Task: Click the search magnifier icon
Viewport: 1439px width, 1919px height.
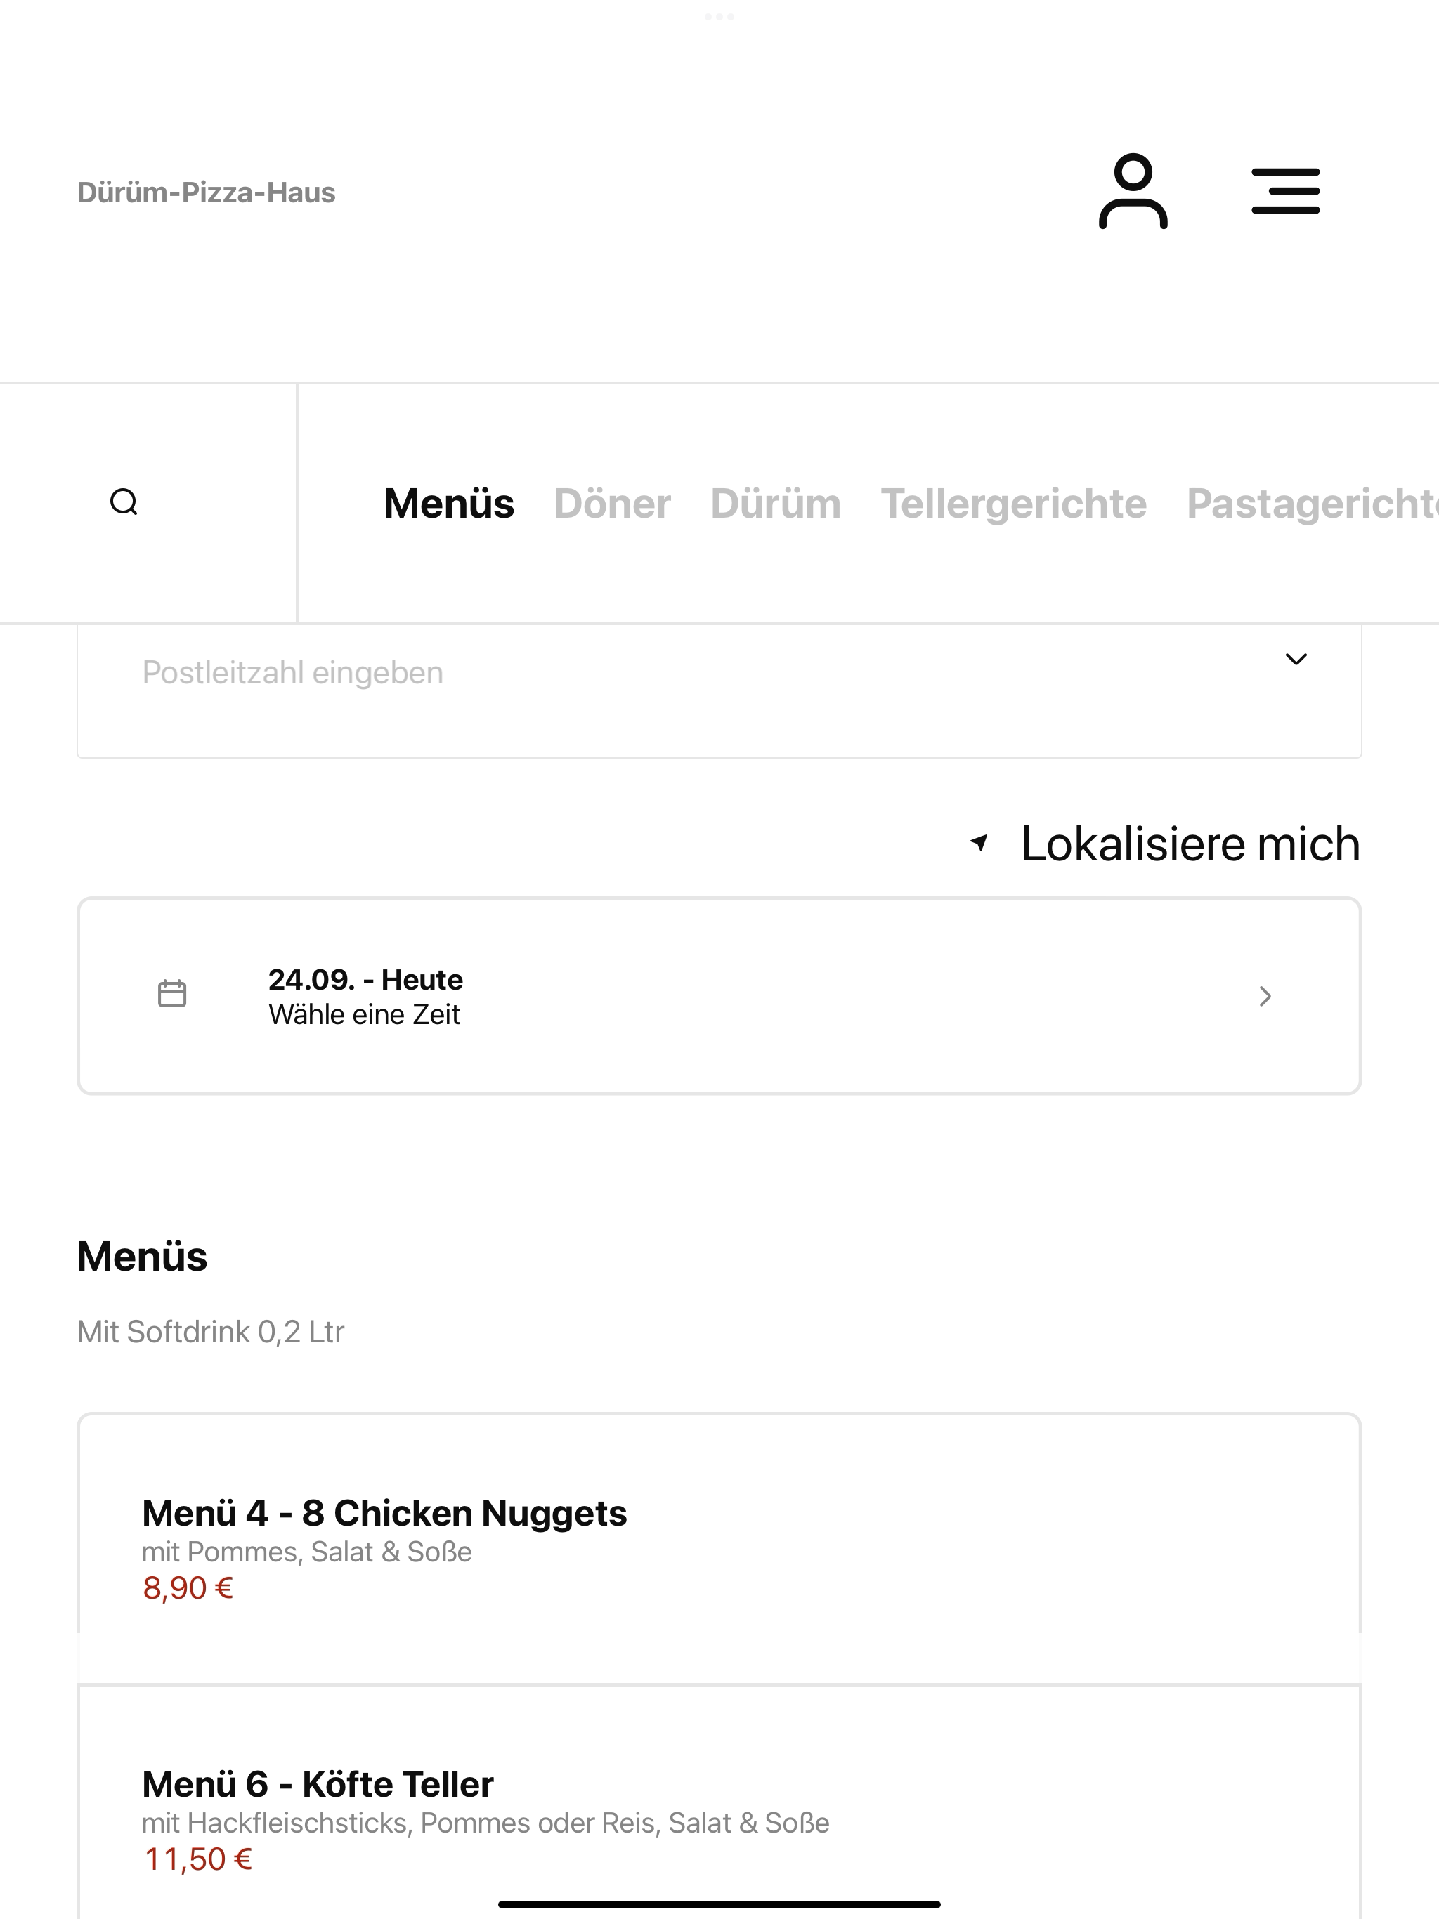Action: tap(124, 502)
